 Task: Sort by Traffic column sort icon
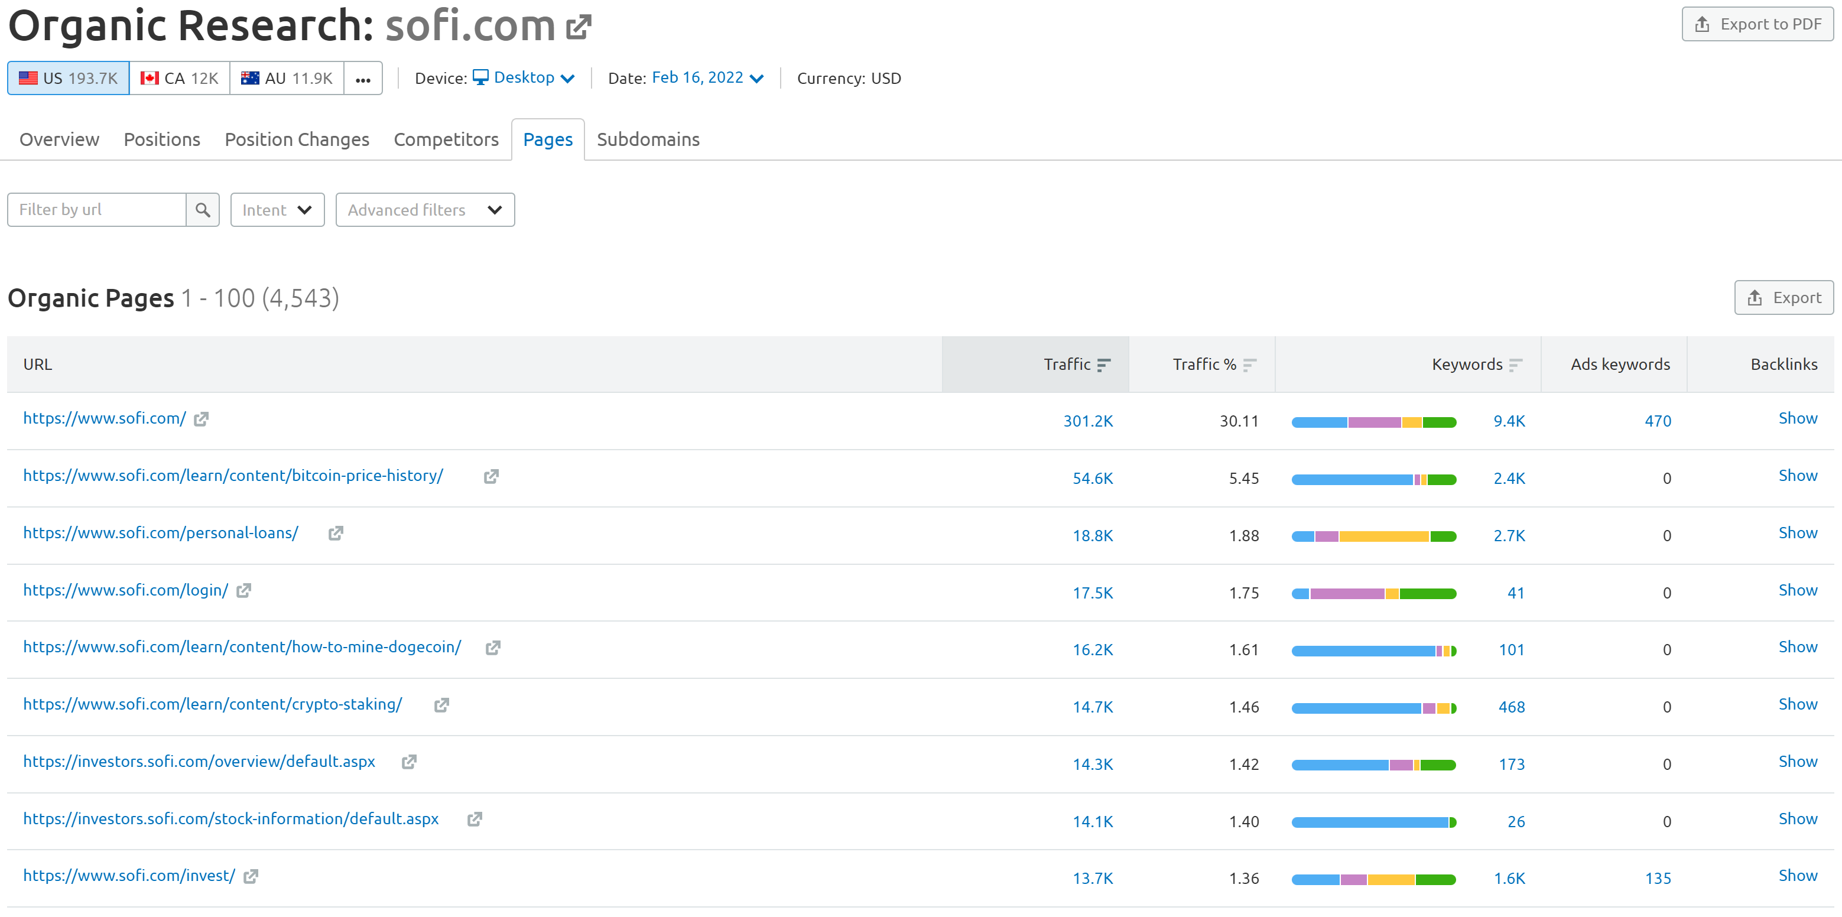(x=1103, y=365)
